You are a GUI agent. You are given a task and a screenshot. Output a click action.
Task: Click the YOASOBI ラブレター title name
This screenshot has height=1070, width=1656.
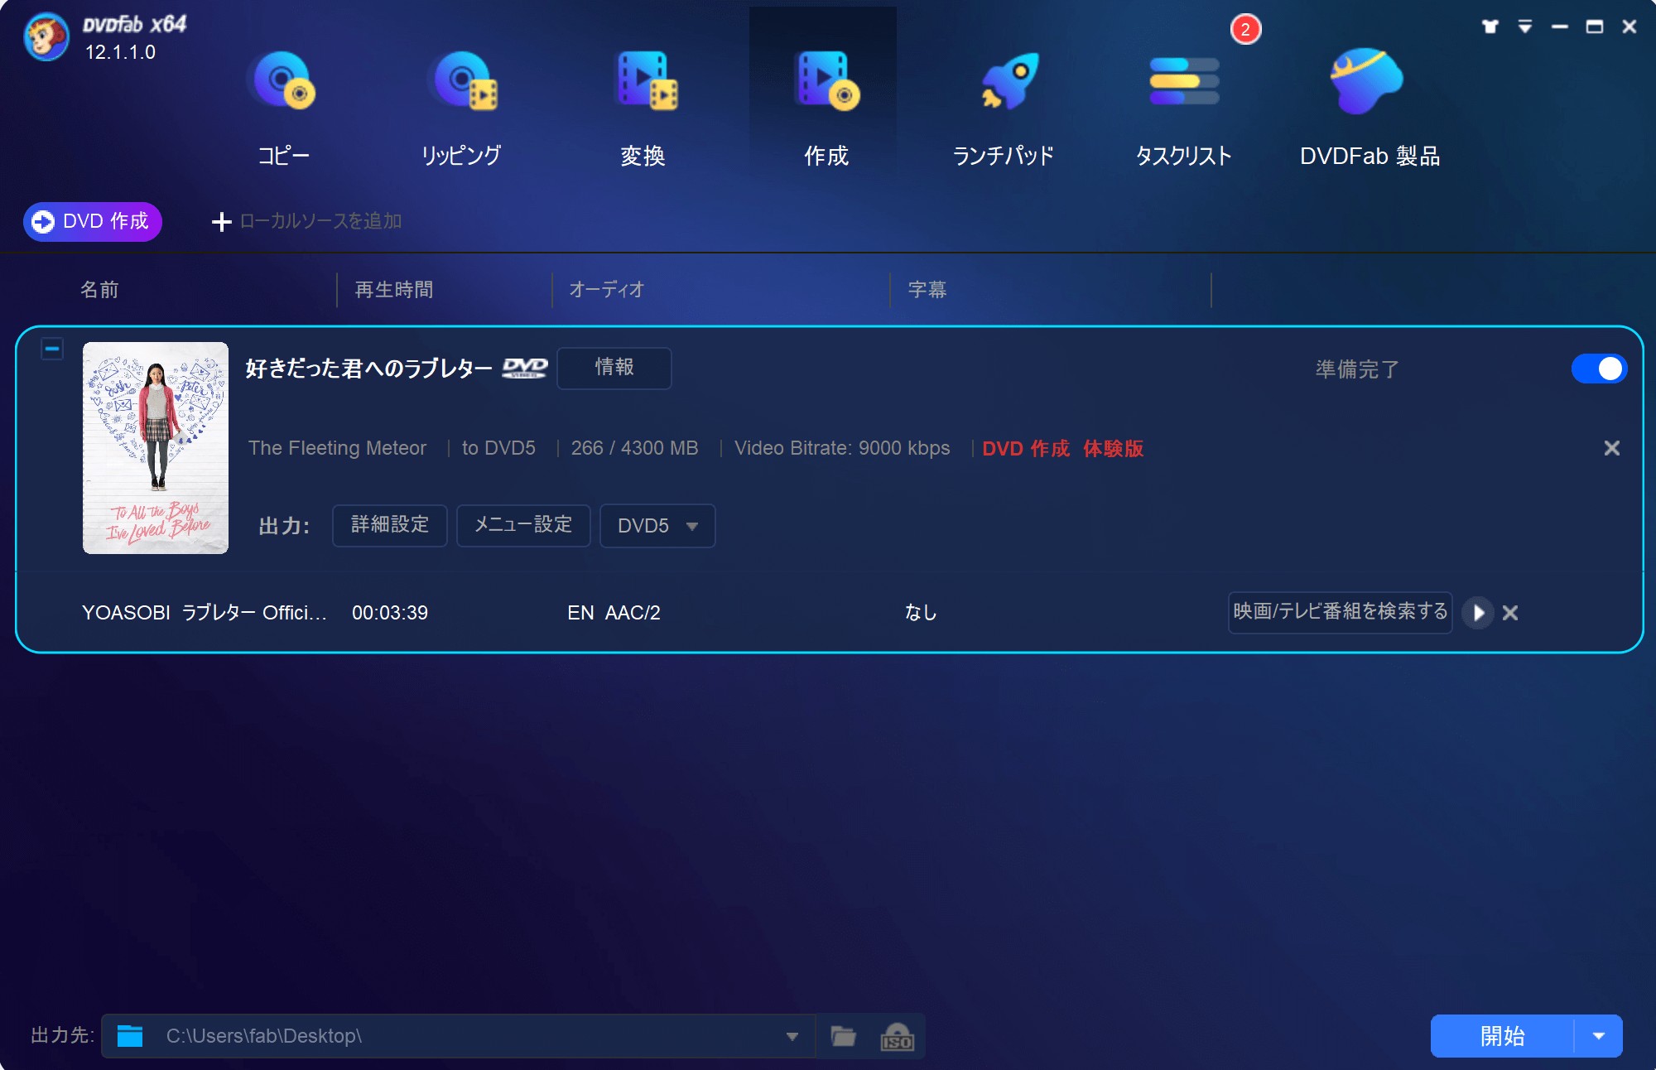tap(204, 613)
